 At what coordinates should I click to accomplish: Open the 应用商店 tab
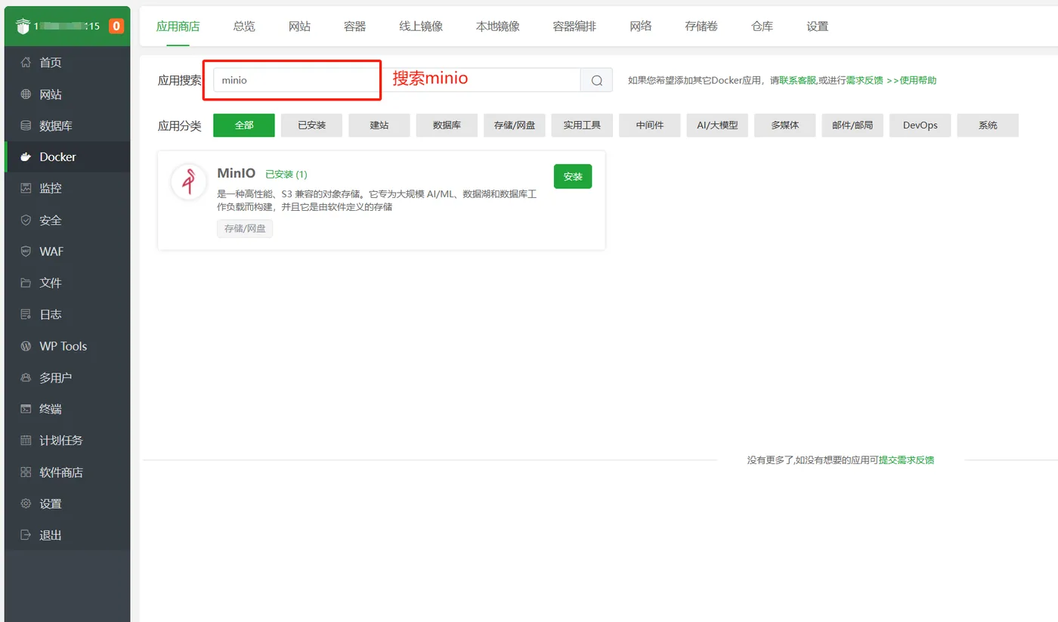pyautogui.click(x=178, y=26)
